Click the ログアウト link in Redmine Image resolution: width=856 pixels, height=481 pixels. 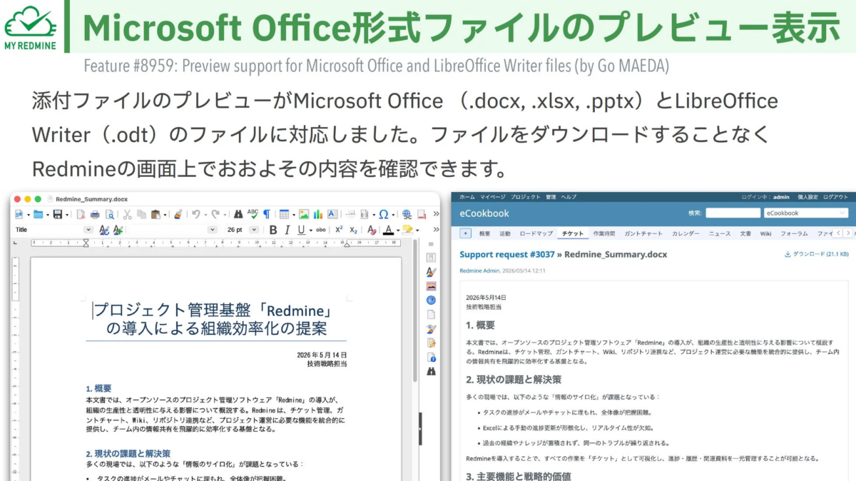(x=835, y=197)
